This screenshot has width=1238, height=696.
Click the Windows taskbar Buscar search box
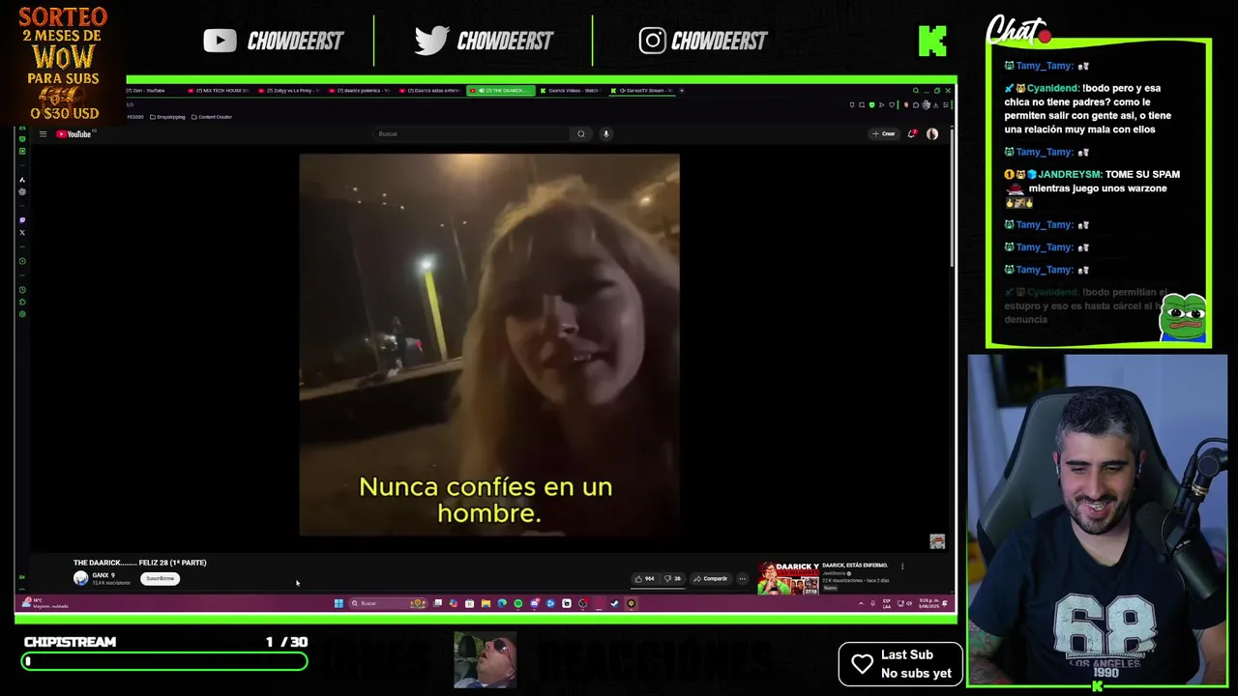point(388,604)
